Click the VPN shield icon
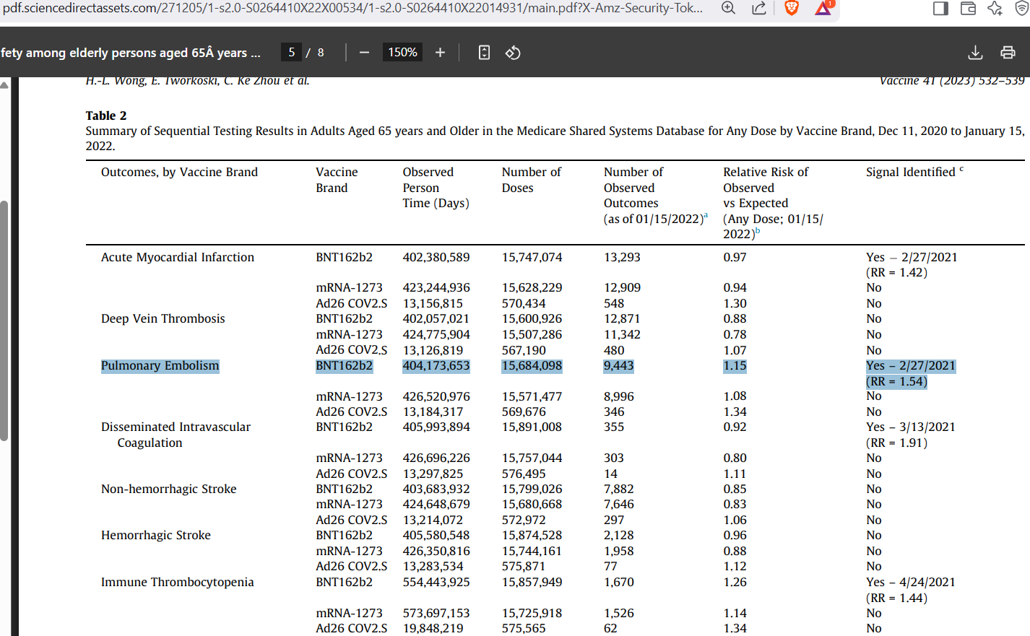This screenshot has width=1030, height=636. coord(1022,8)
